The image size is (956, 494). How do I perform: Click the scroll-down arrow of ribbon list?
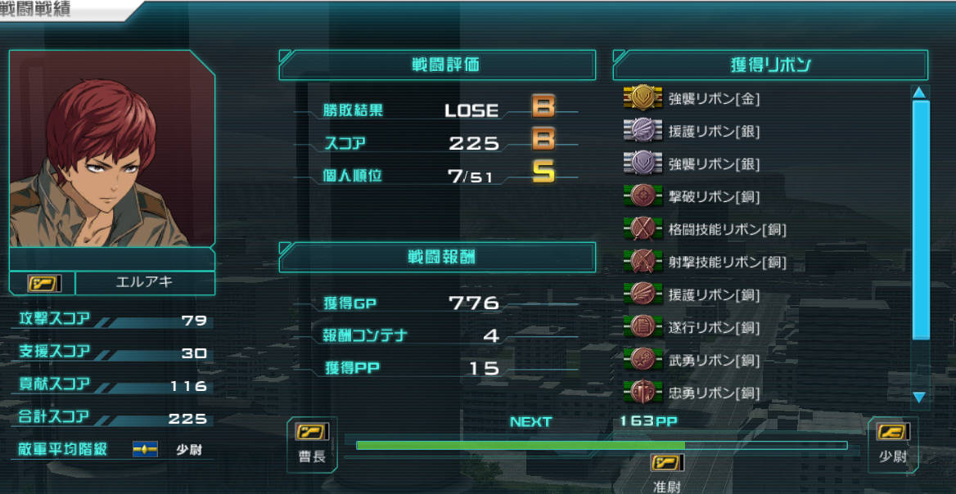[x=919, y=397]
